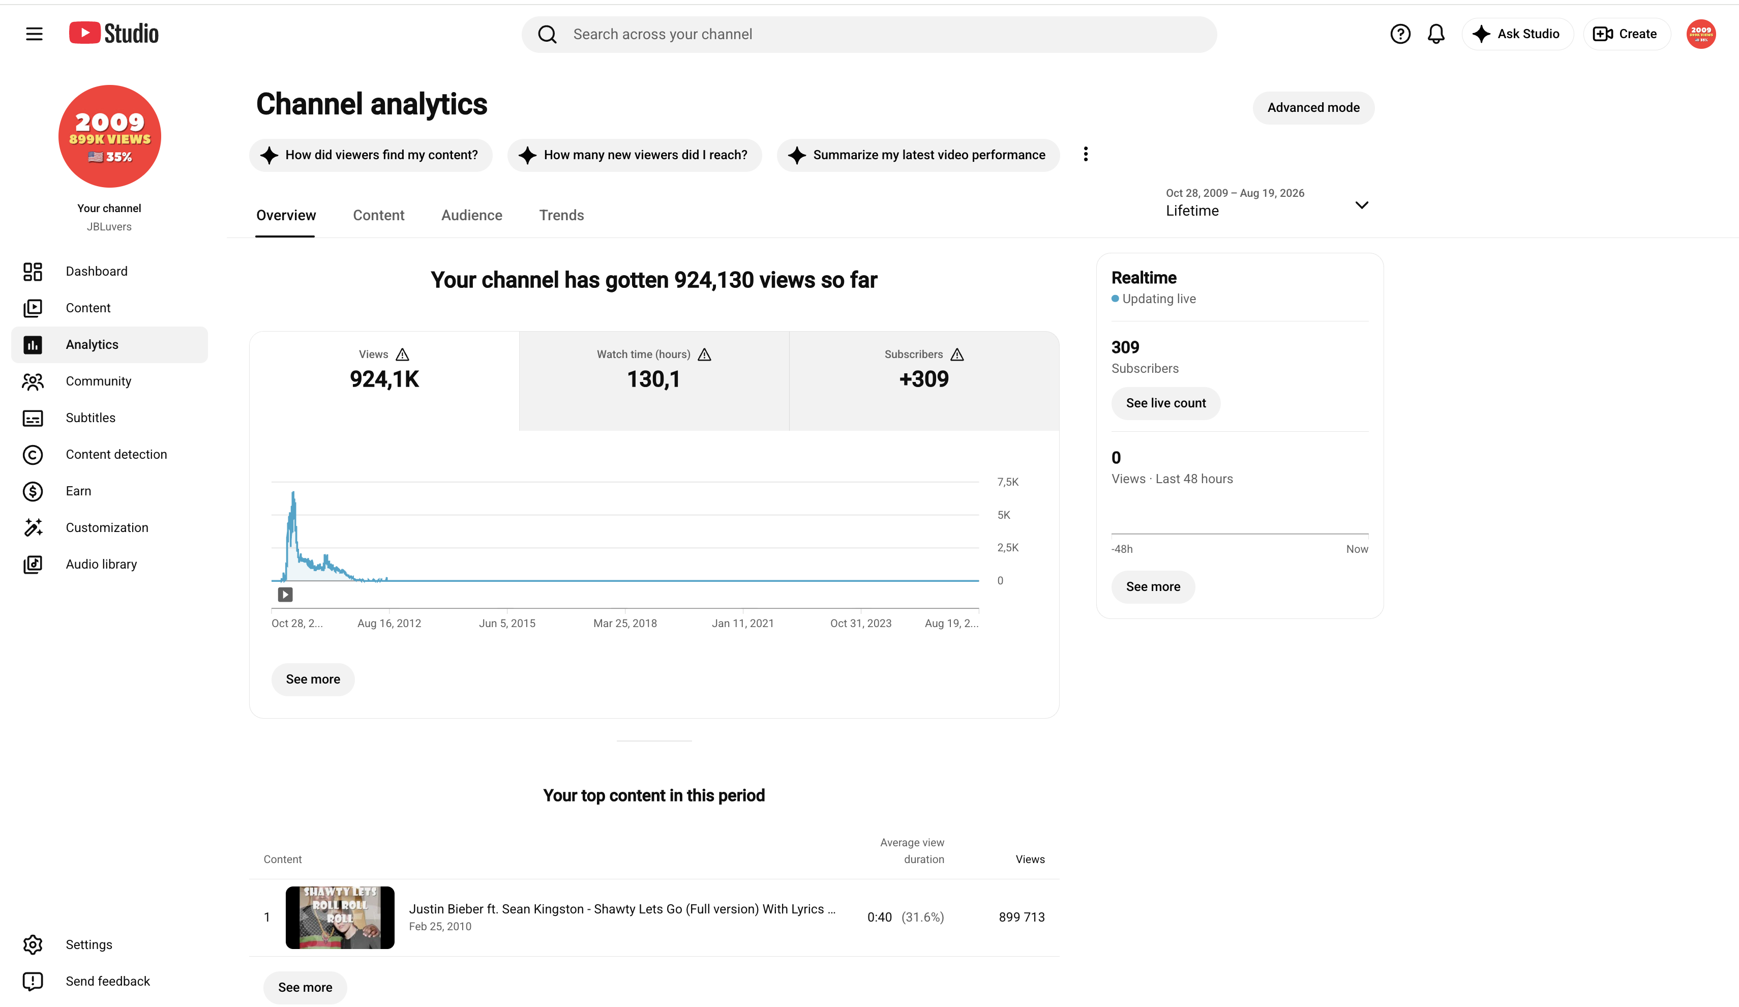Open Audio library in the sidebar
This screenshot has width=1739, height=1007.
pyautogui.click(x=109, y=564)
